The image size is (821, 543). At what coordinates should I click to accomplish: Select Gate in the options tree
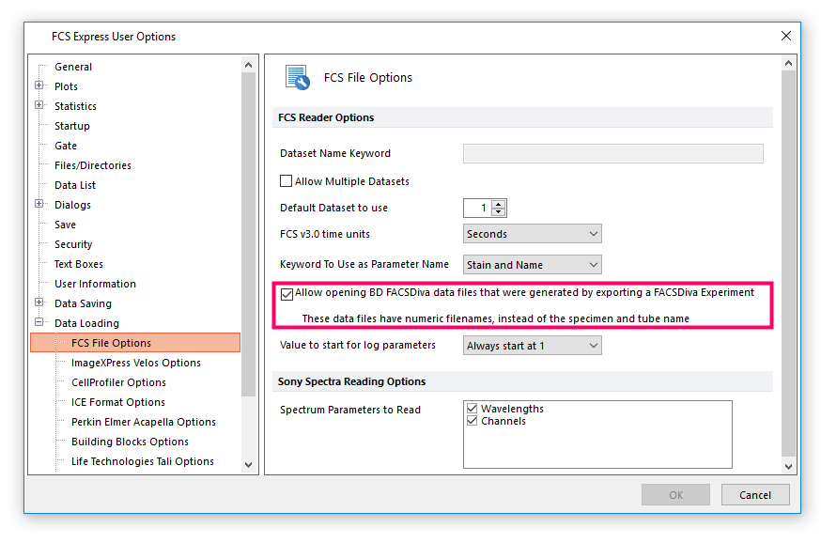click(x=66, y=146)
